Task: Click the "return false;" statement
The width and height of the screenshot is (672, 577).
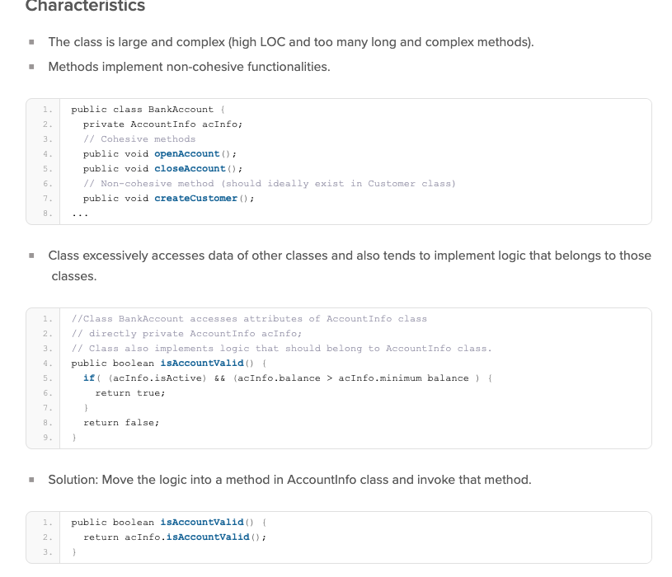Action: [121, 422]
